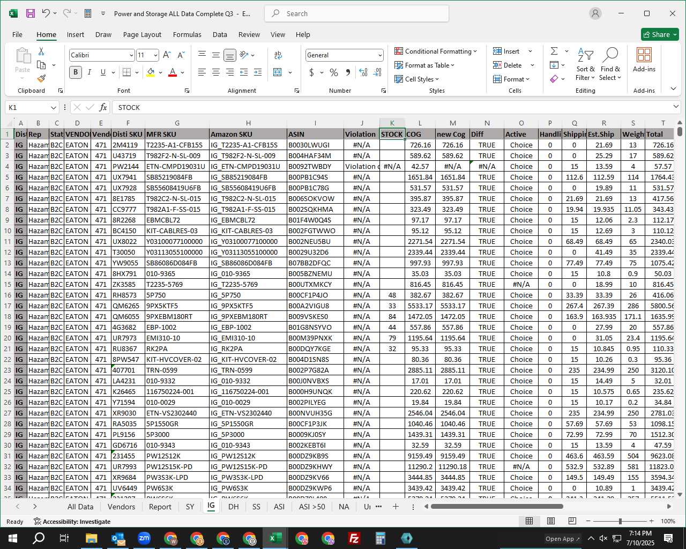Click Increase Decimal icon
The height and width of the screenshot is (549, 686).
tap(363, 72)
